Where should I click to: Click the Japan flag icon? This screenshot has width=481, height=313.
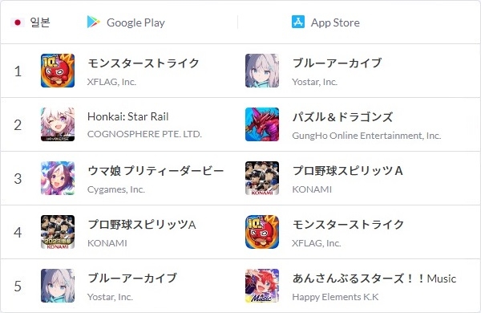click(x=18, y=22)
